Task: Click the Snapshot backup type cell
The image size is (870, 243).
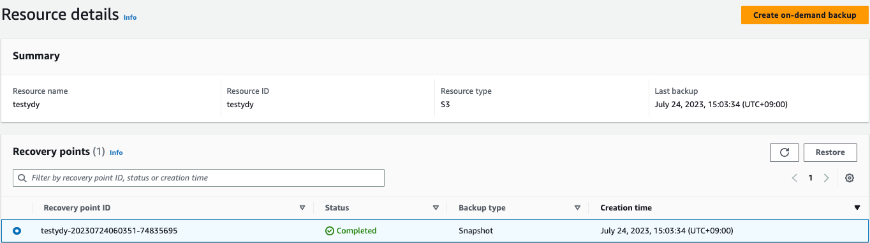Action: tap(476, 231)
